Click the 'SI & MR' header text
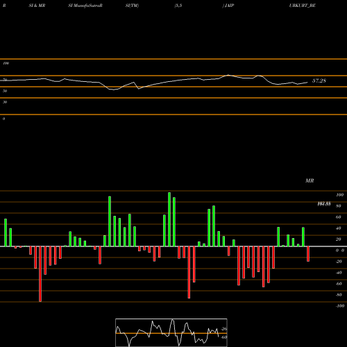The height and width of the screenshot is (347, 347). [37, 6]
